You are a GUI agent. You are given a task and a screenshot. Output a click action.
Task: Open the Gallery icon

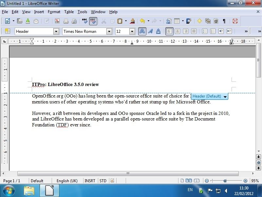(208, 21)
